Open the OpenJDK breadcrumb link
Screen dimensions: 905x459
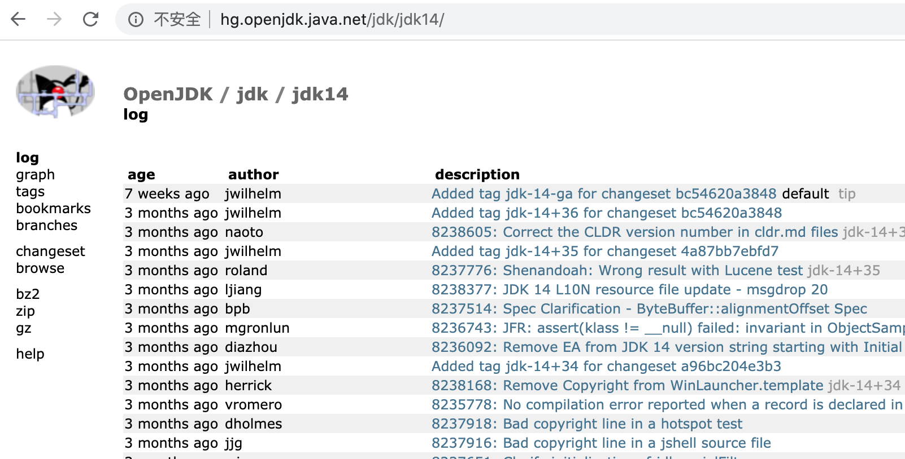click(168, 94)
